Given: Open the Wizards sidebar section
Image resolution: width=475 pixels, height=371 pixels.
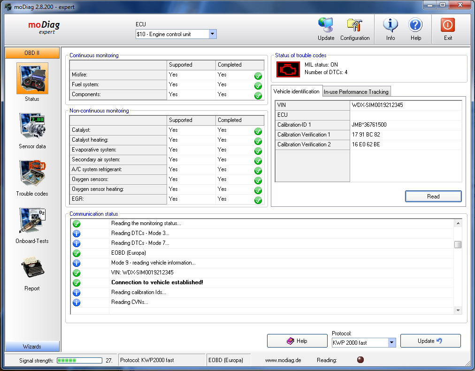Looking at the screenshot, I should pyautogui.click(x=32, y=347).
